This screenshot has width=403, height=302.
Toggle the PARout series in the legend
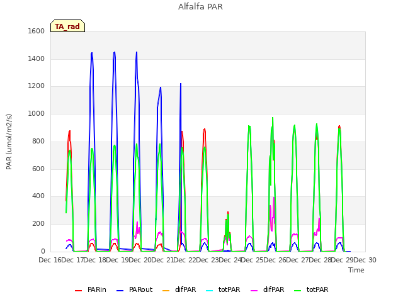point(134,289)
